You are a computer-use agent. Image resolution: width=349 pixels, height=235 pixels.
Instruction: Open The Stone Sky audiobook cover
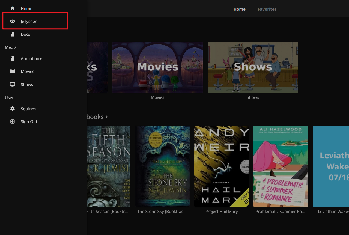point(163,166)
